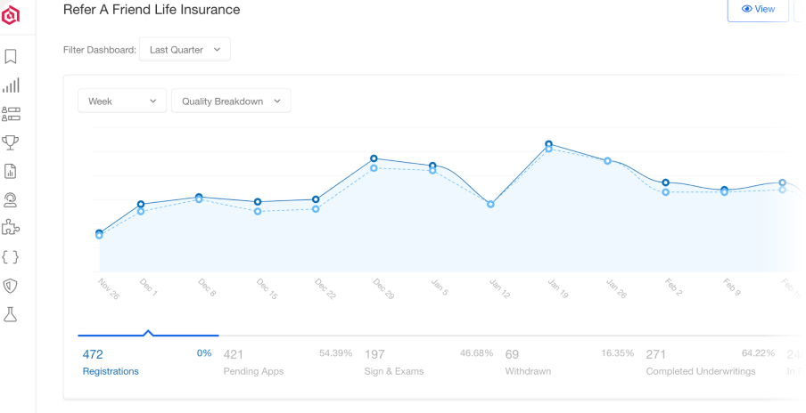
Task: Click the Jan 5 solid line data point
Action: tap(432, 166)
